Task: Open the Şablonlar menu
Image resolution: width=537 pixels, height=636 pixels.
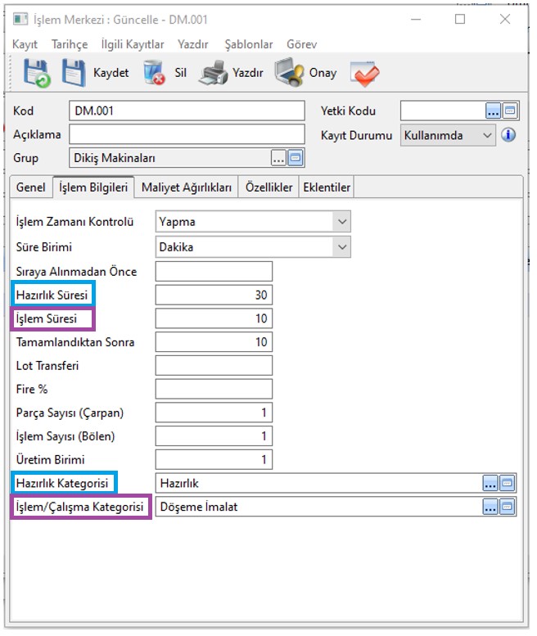Action: pyautogui.click(x=249, y=44)
